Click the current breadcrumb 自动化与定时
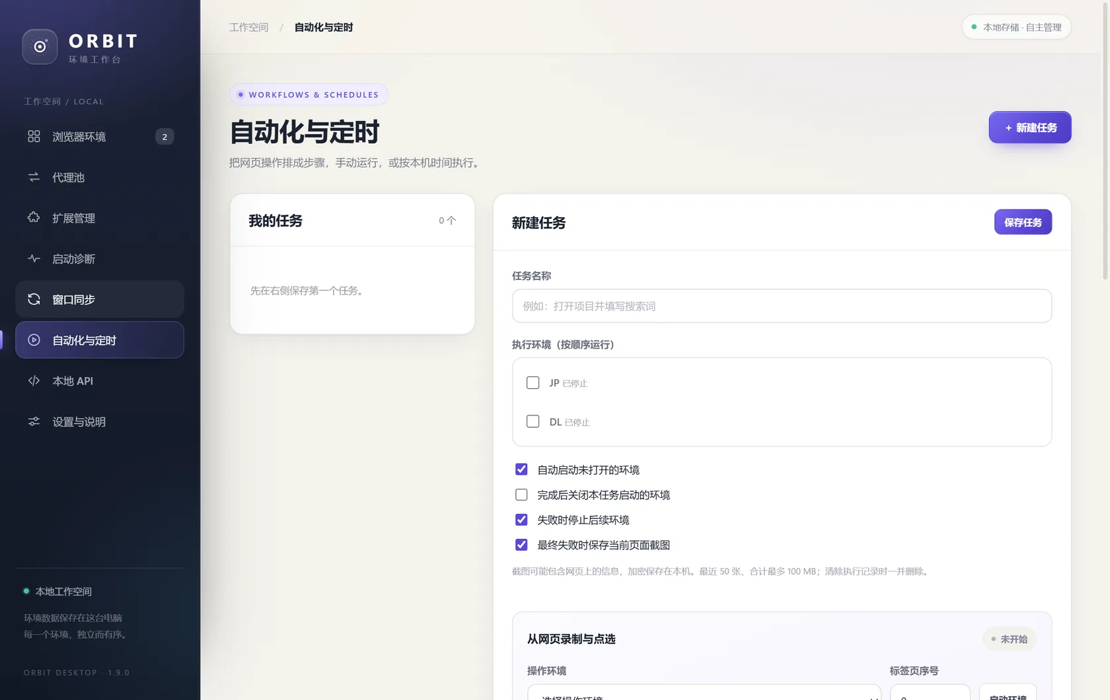This screenshot has width=1110, height=700. tap(324, 27)
